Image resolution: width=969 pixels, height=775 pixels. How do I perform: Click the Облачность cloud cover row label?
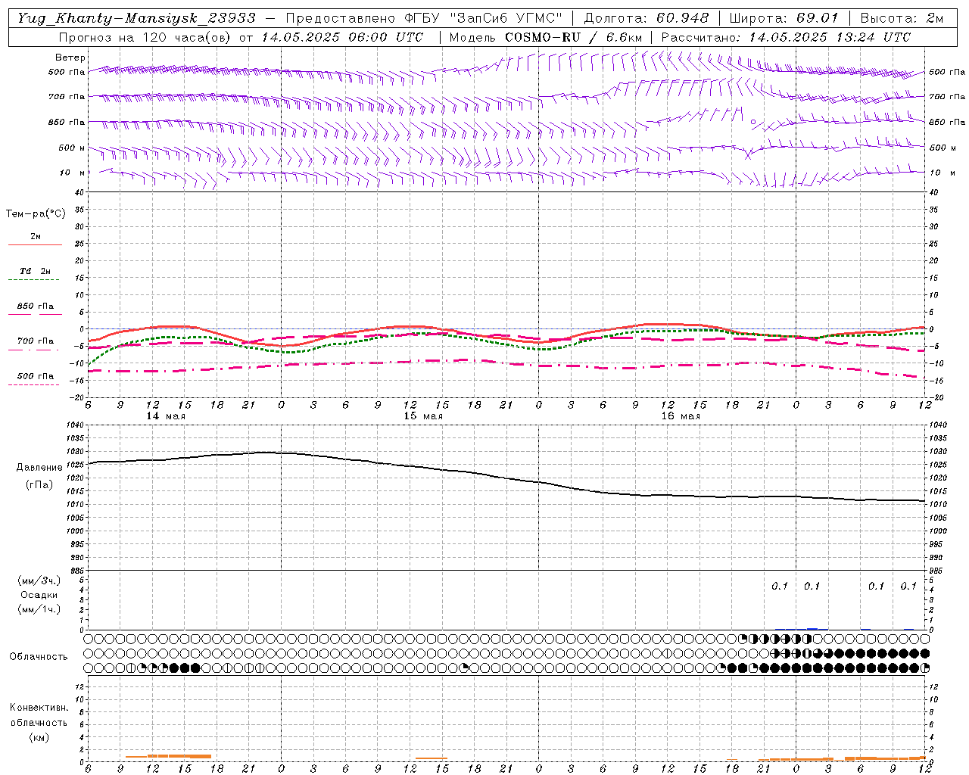(39, 657)
